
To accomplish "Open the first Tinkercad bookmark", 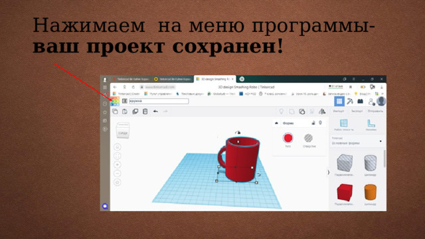I will (127, 94).
